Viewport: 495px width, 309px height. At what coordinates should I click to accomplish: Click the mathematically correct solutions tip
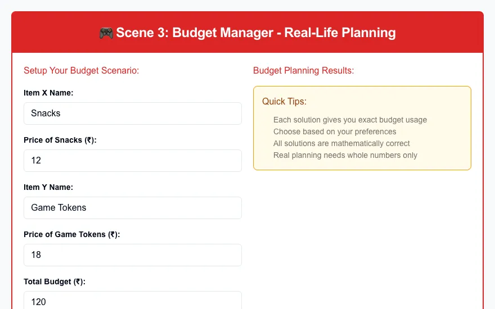(x=341, y=143)
